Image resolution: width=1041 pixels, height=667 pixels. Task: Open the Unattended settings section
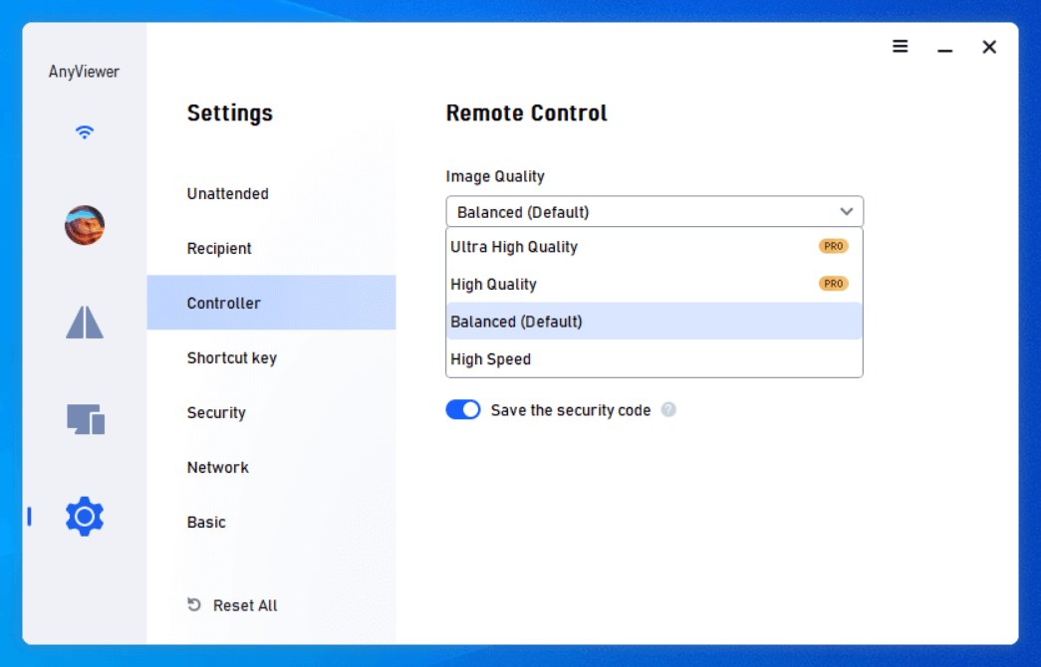point(228,194)
